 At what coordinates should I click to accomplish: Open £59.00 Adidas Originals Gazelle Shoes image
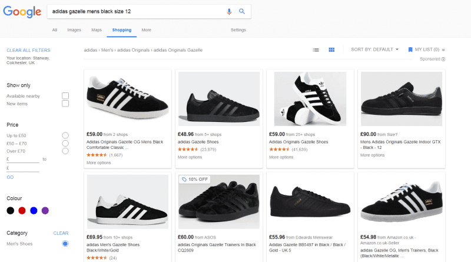click(310, 99)
